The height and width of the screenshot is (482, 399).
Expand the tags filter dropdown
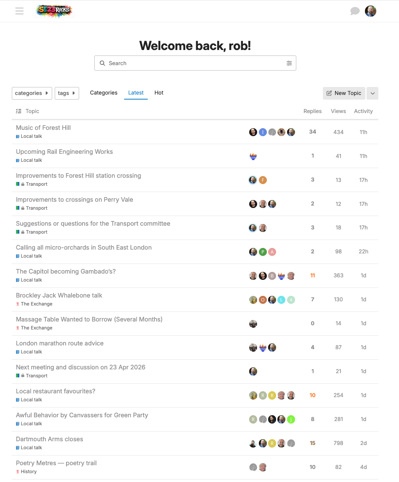[x=66, y=93]
